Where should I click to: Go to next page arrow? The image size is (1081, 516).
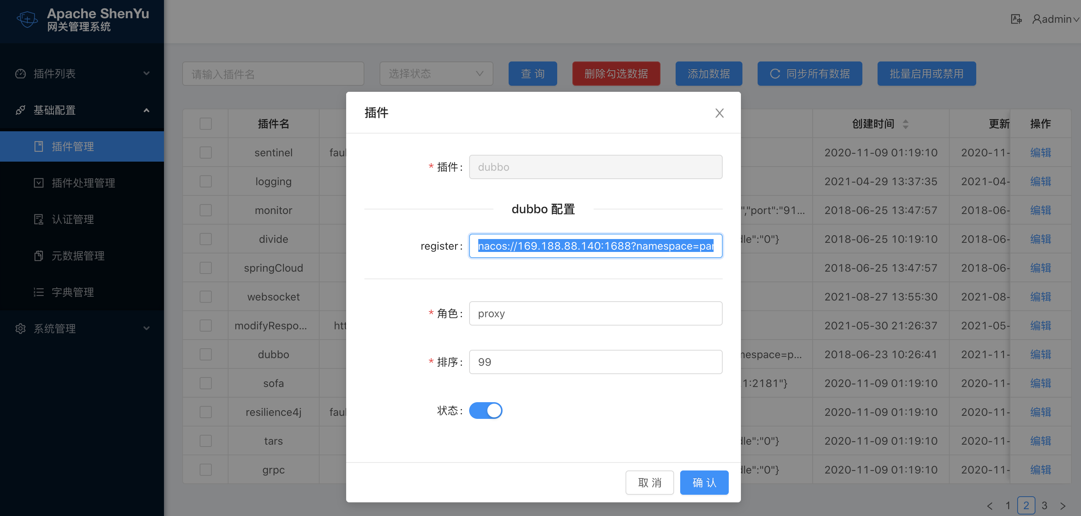(1063, 505)
